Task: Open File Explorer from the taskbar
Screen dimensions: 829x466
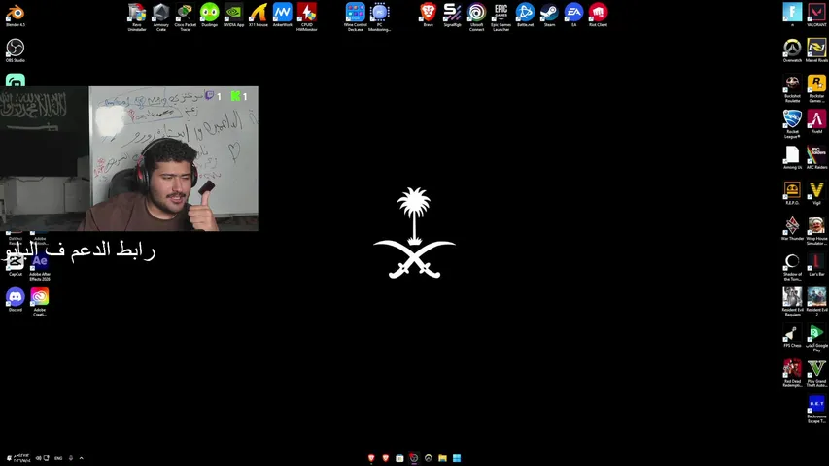Action: point(442,458)
